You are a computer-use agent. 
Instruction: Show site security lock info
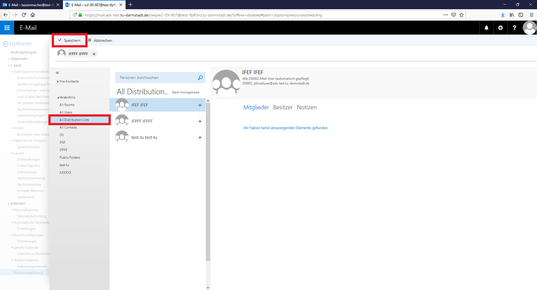pos(80,15)
